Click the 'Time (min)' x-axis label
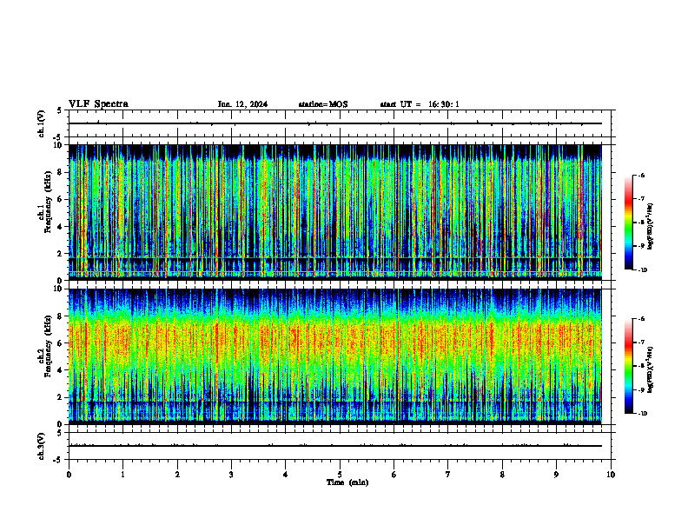Image resolution: width=688 pixels, height=532 pixels. point(347,482)
